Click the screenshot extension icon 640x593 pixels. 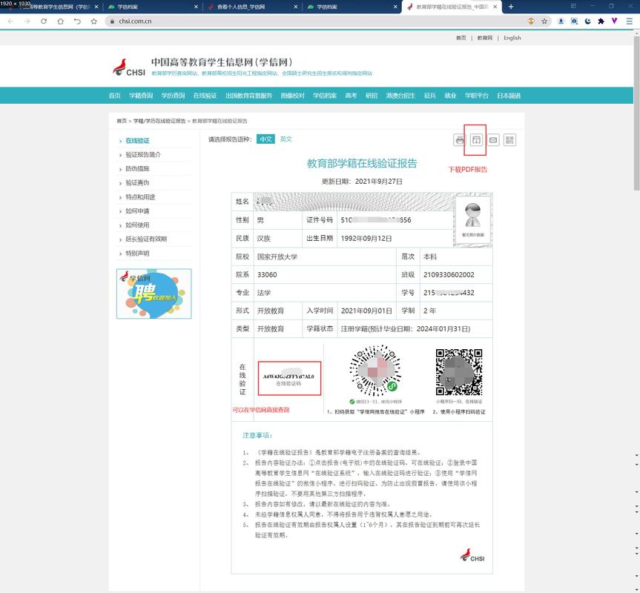coord(574,21)
